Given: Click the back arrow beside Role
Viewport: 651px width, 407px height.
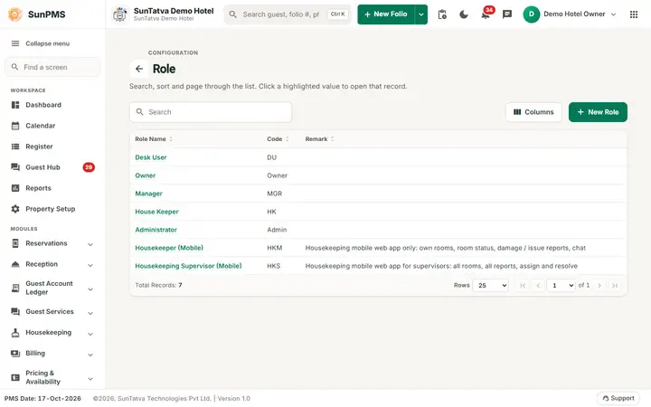Looking at the screenshot, I should (x=139, y=69).
